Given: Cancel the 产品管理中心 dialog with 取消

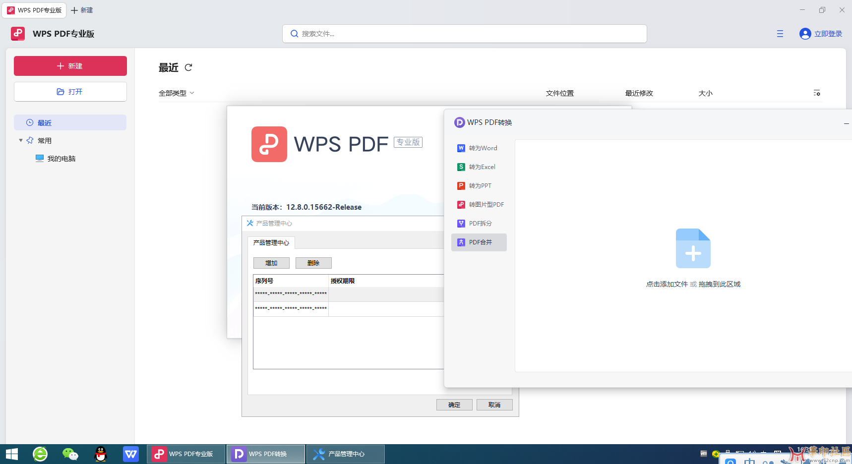Looking at the screenshot, I should [x=494, y=405].
